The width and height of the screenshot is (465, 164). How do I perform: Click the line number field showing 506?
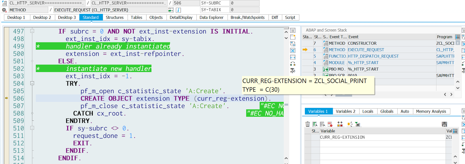[186, 3]
